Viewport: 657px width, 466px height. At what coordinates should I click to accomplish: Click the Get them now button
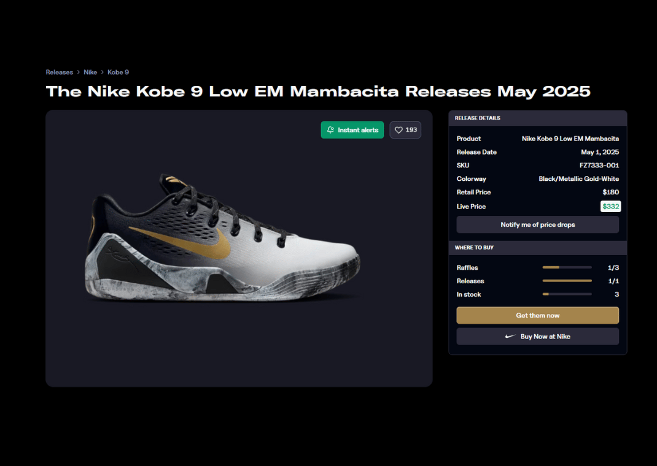pyautogui.click(x=538, y=315)
